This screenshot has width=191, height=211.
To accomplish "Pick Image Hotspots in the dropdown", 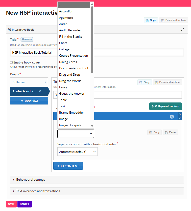I will click(70, 125).
